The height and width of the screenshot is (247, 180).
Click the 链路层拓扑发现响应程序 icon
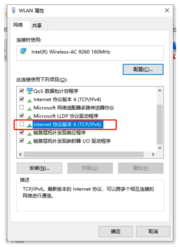(x=29, y=134)
